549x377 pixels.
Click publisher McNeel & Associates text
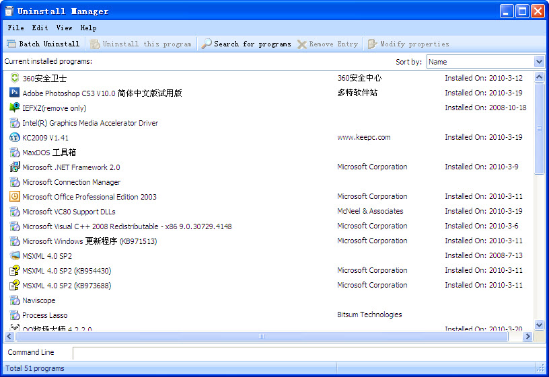tap(370, 211)
